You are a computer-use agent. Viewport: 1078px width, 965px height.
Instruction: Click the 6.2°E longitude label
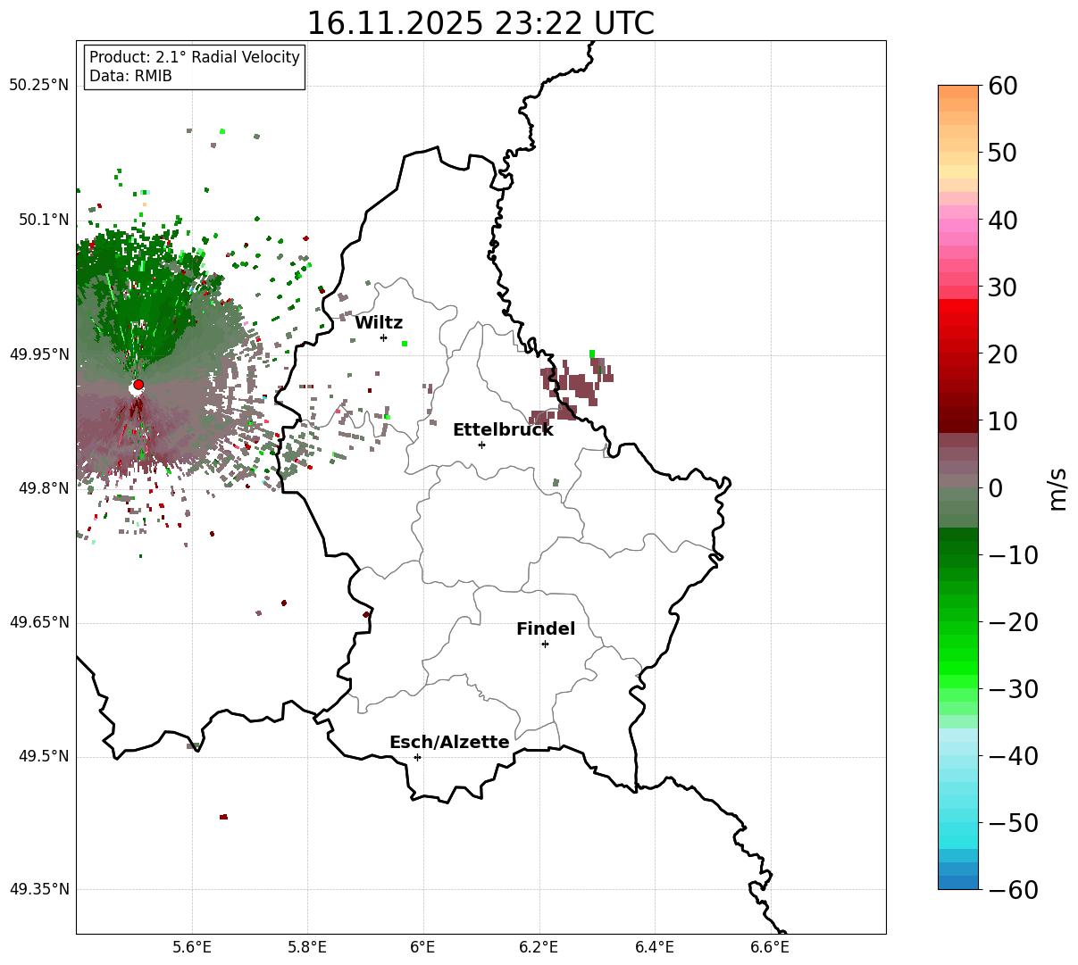click(x=539, y=947)
